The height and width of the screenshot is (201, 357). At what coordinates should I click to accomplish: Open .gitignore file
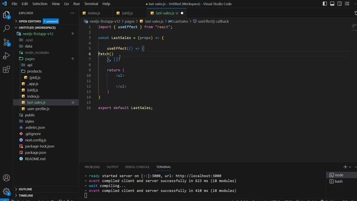(32, 134)
